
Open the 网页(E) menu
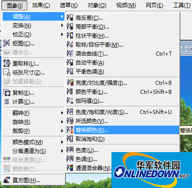point(154,5)
